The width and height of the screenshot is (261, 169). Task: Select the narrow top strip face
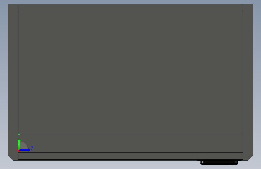131,8
